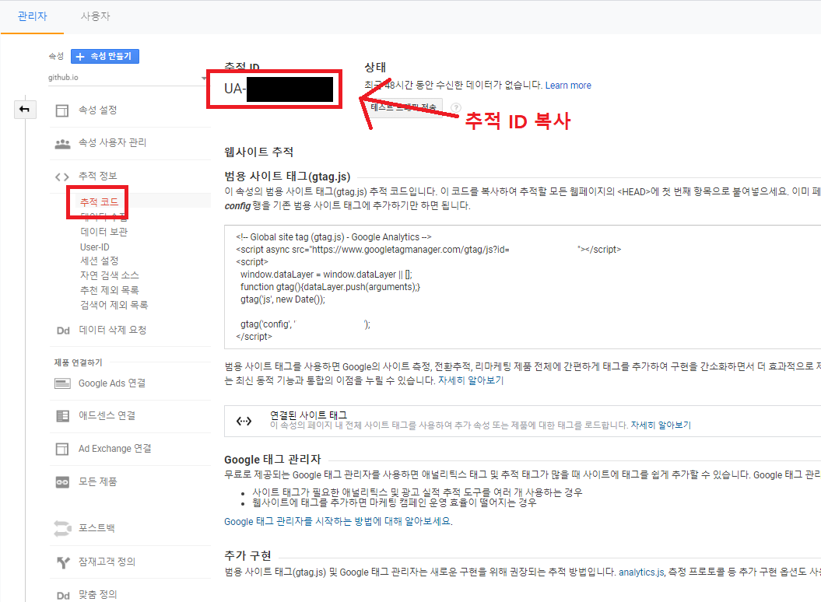The height and width of the screenshot is (602, 821).
Task: Switch to the 사용자 tab
Action: (95, 17)
